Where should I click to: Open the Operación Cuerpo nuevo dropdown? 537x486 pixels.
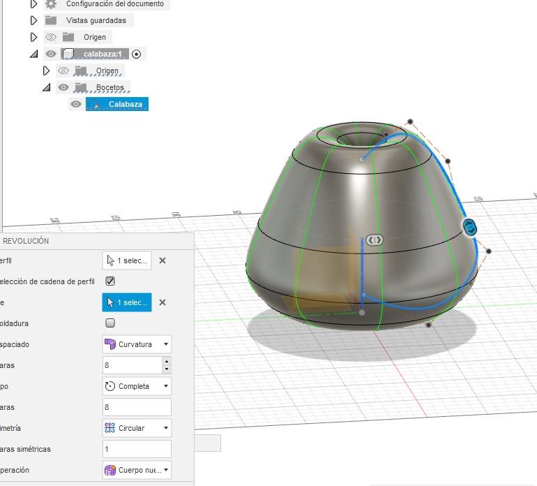click(x=137, y=470)
